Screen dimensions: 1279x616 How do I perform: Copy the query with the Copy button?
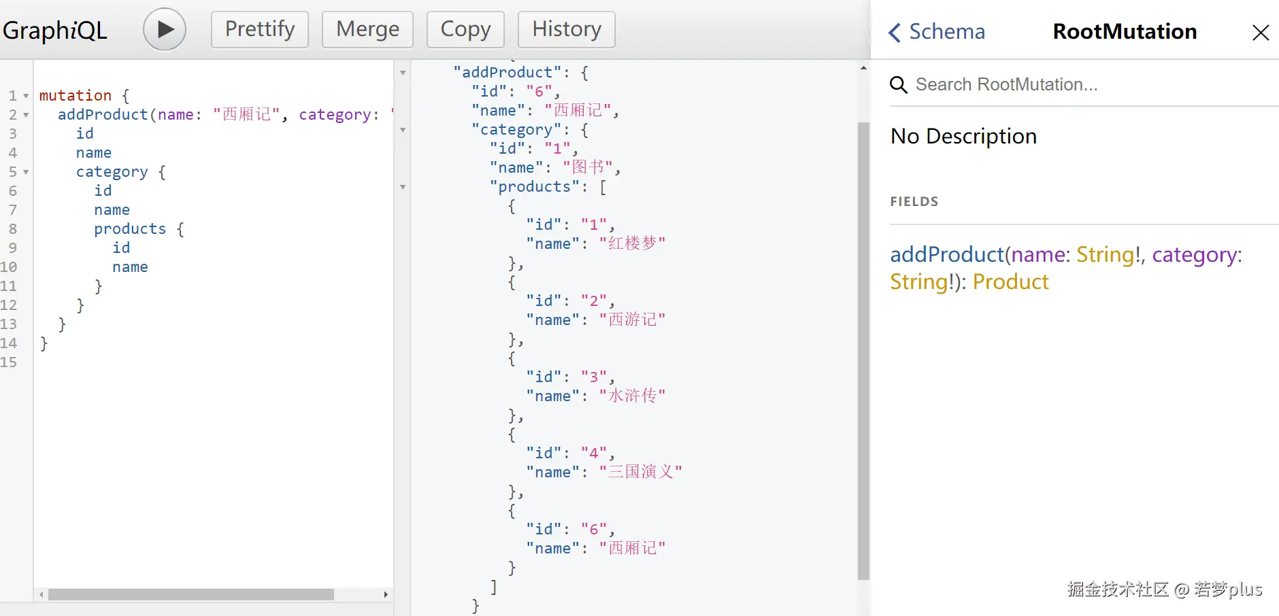tap(465, 29)
